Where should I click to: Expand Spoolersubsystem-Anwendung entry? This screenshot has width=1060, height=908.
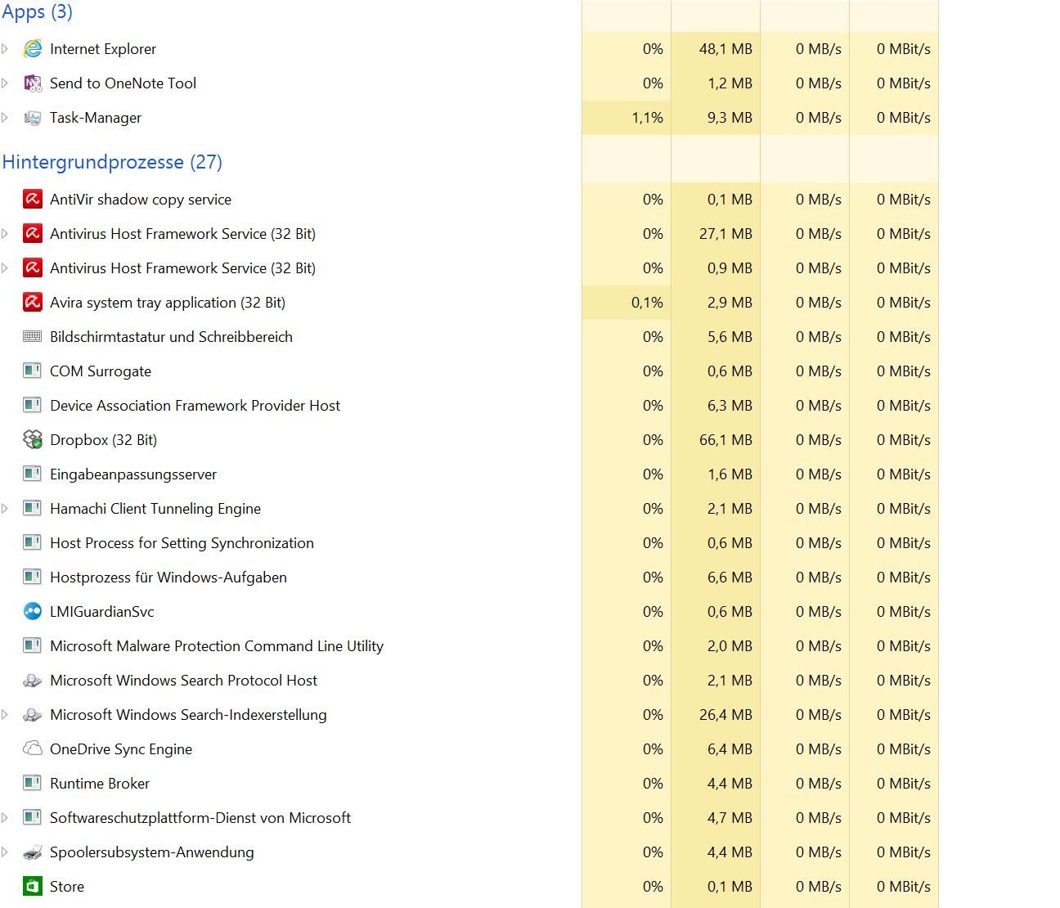pyautogui.click(x=5, y=852)
